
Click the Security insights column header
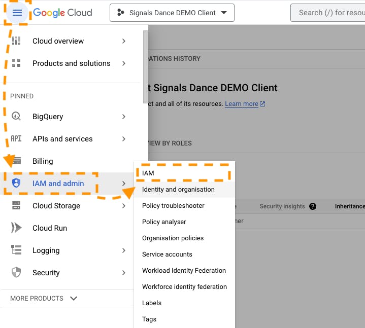click(x=282, y=206)
